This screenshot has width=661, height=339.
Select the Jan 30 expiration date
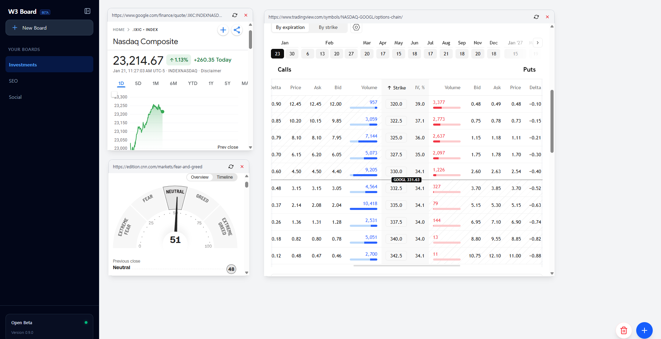point(292,53)
